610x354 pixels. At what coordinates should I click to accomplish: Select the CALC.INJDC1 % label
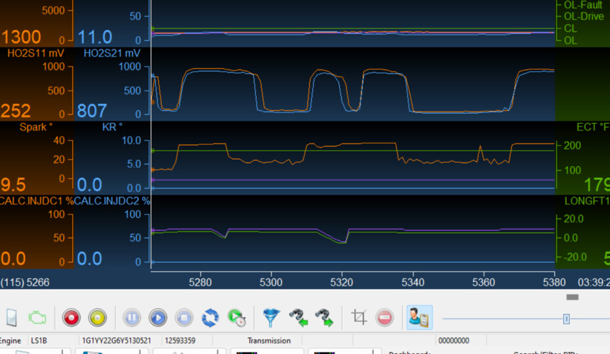37,201
